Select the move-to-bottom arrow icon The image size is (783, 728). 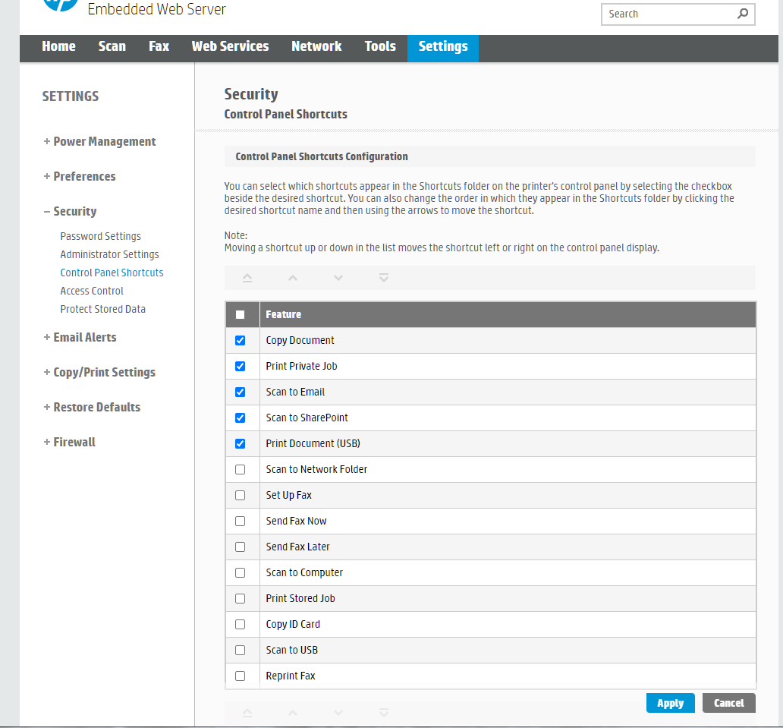[x=383, y=278]
